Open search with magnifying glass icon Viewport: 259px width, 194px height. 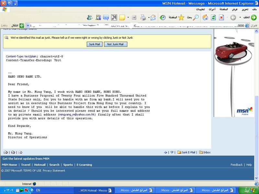[x=196, y=17]
